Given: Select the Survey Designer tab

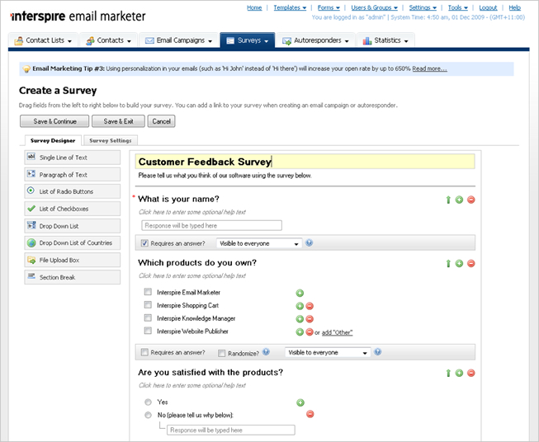Looking at the screenshot, I should click(53, 140).
